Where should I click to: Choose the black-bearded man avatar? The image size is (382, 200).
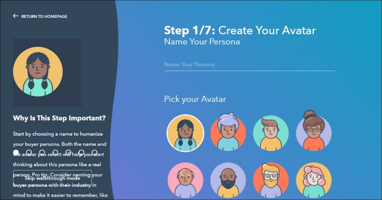[228, 180]
